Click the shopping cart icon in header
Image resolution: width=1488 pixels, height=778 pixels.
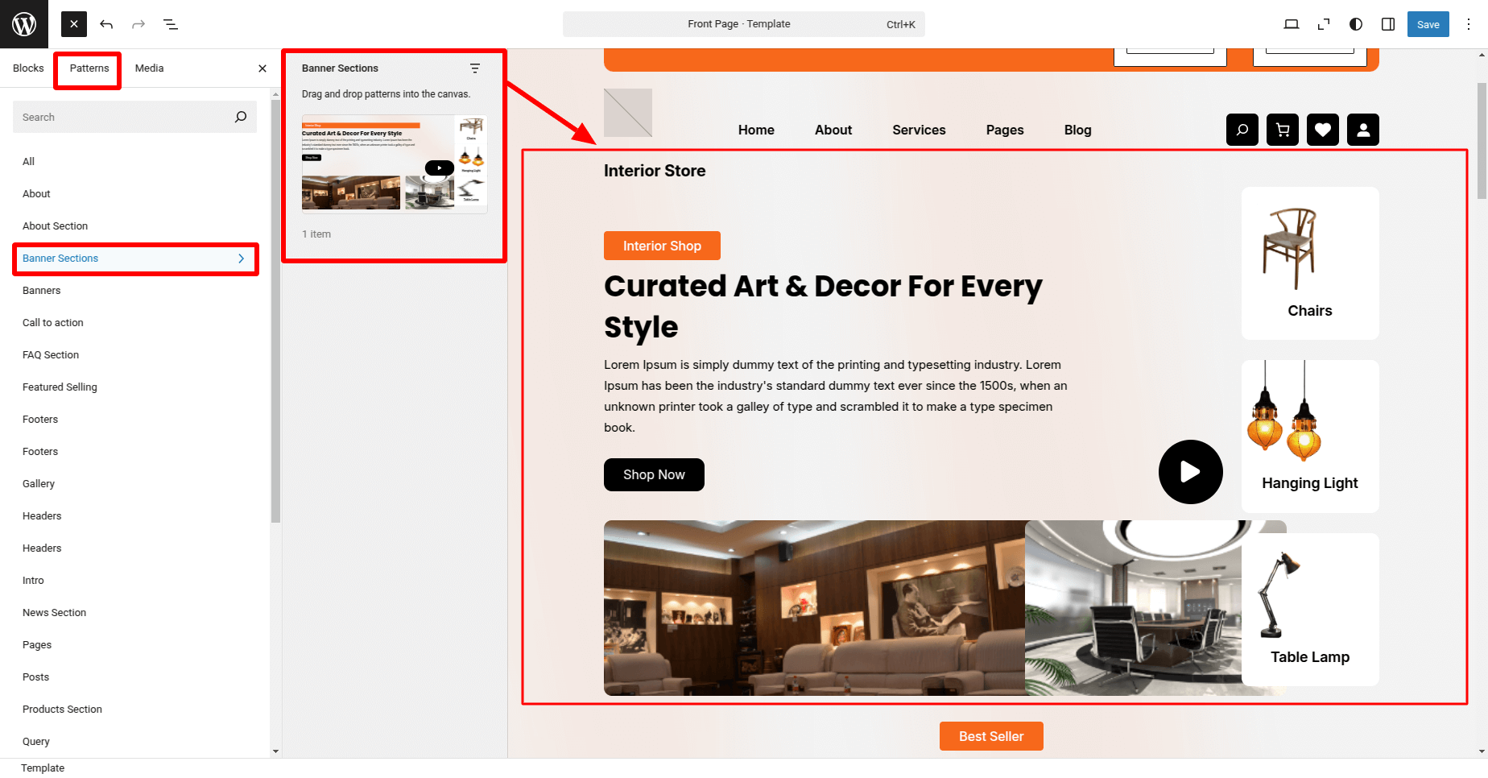click(1283, 130)
